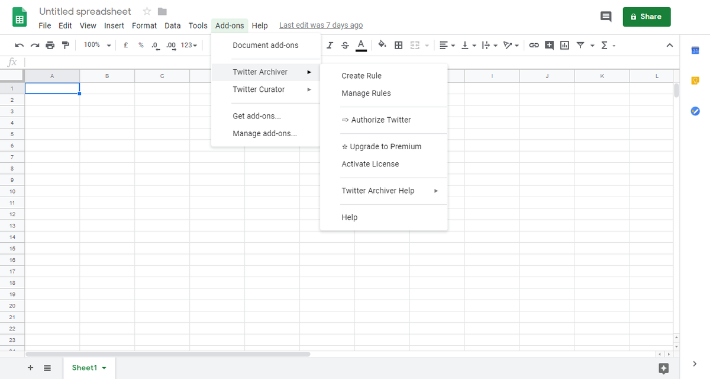Viewport: 710px width, 379px height.
Task: Open text rotation dropdown
Action: 511,45
